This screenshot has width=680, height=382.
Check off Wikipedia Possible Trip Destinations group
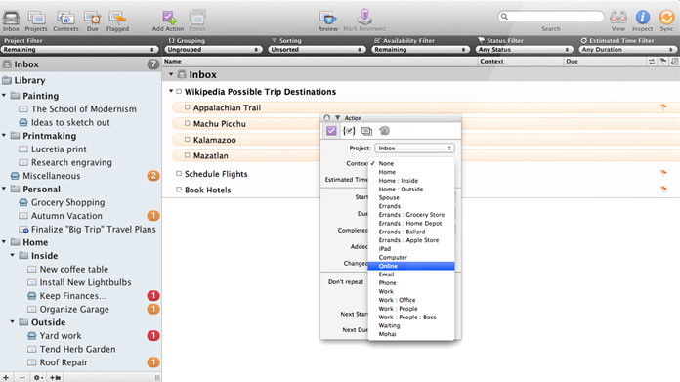[x=179, y=92]
